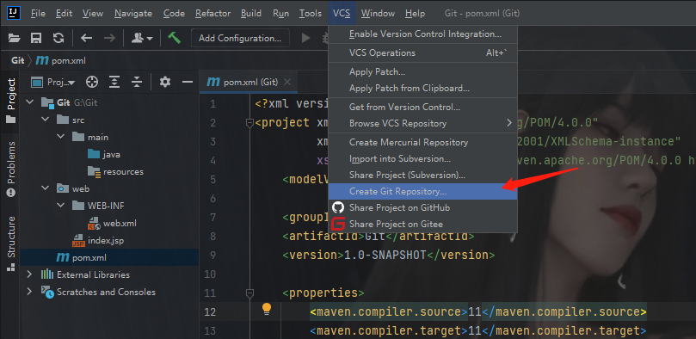This screenshot has height=339, width=696.
Task: Select Get from Version Control
Action: tap(422, 107)
